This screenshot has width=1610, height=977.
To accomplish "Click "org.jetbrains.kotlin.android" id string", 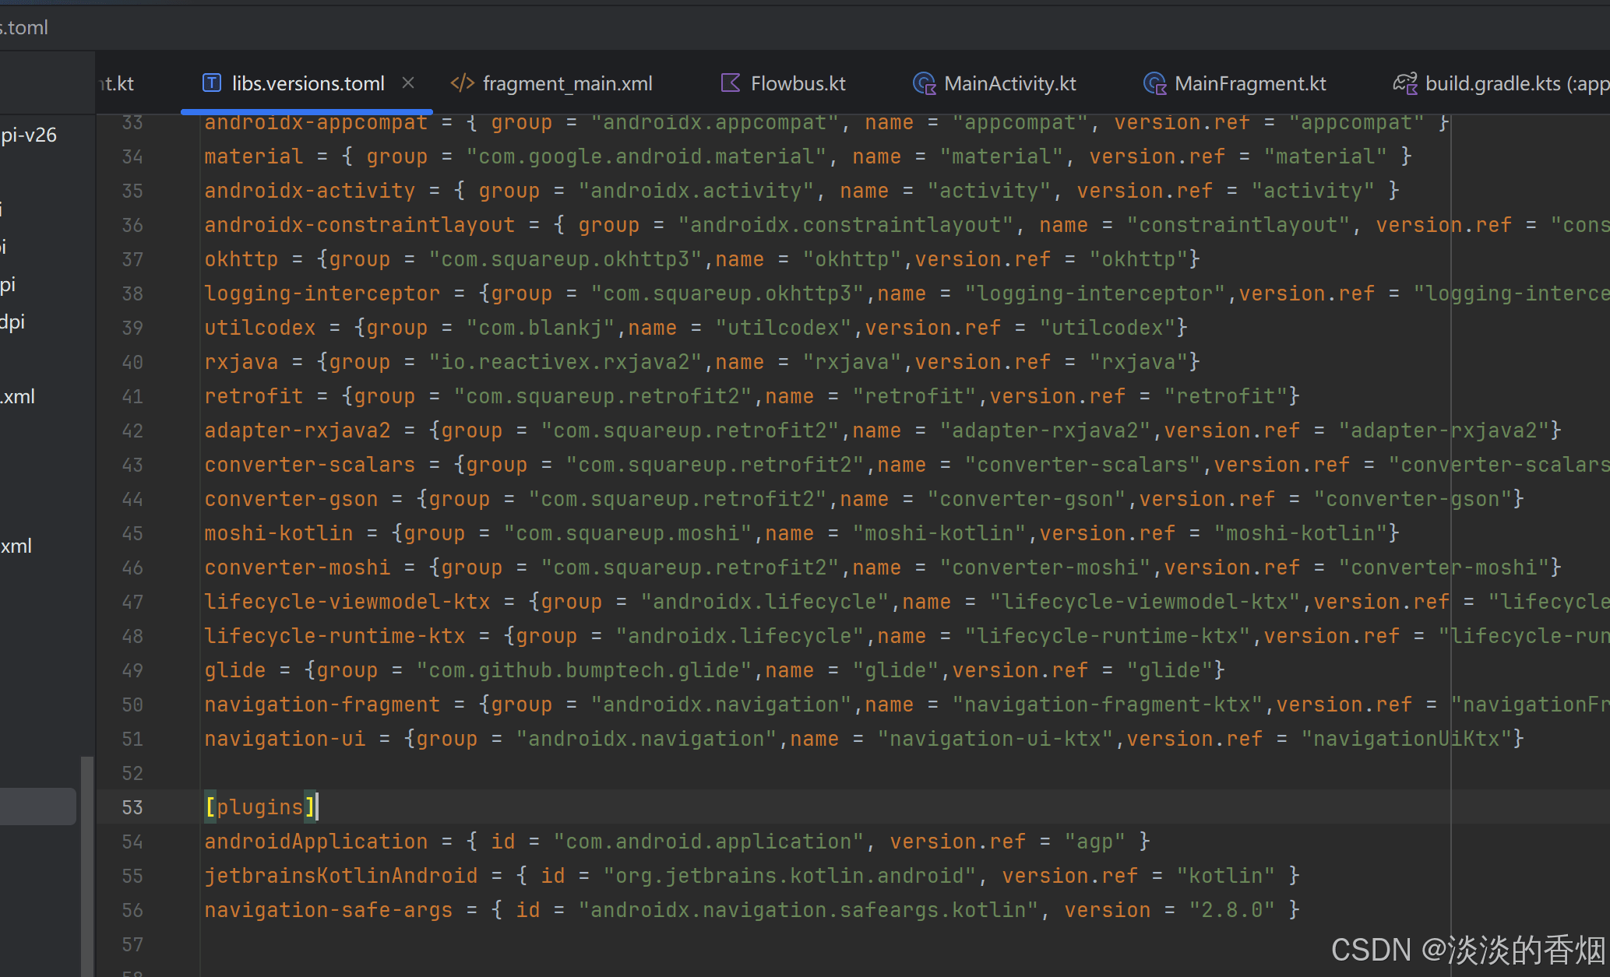I will coord(790,876).
